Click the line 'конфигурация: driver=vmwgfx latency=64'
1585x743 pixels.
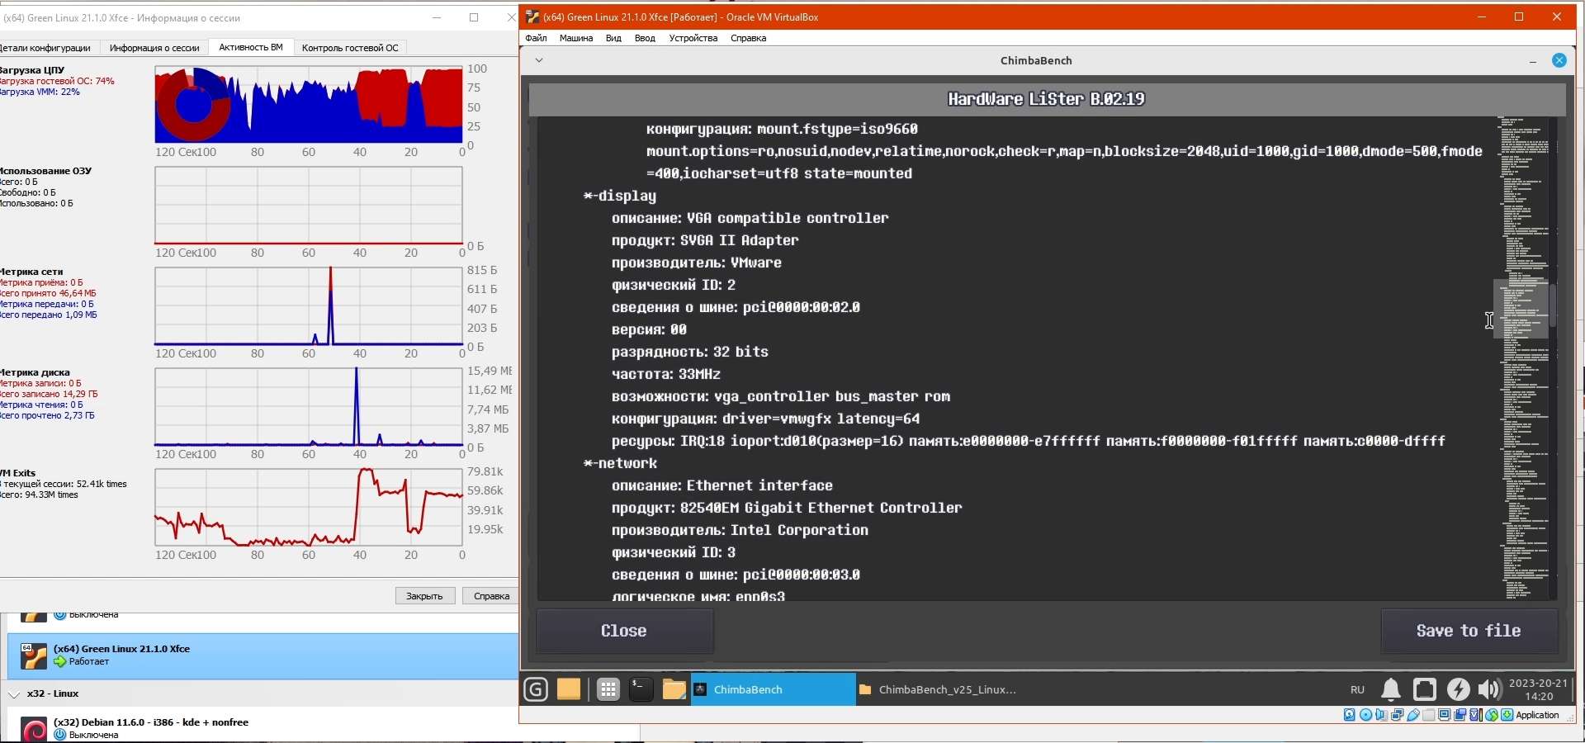pos(765,419)
